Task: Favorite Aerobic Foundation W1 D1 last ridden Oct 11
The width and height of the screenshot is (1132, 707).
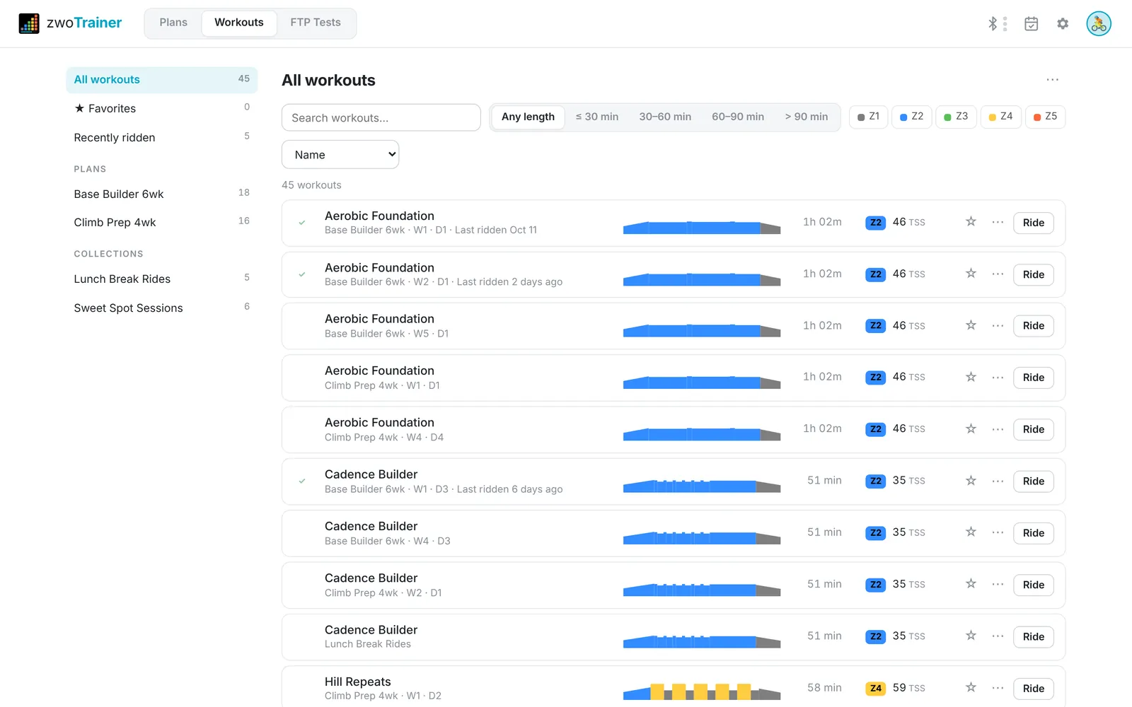Action: pyautogui.click(x=971, y=222)
